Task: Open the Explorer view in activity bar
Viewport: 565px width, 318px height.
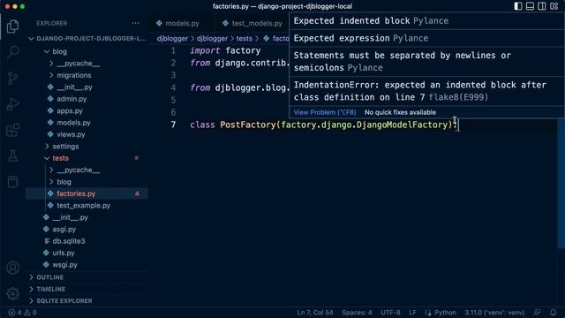Action: click(x=12, y=26)
